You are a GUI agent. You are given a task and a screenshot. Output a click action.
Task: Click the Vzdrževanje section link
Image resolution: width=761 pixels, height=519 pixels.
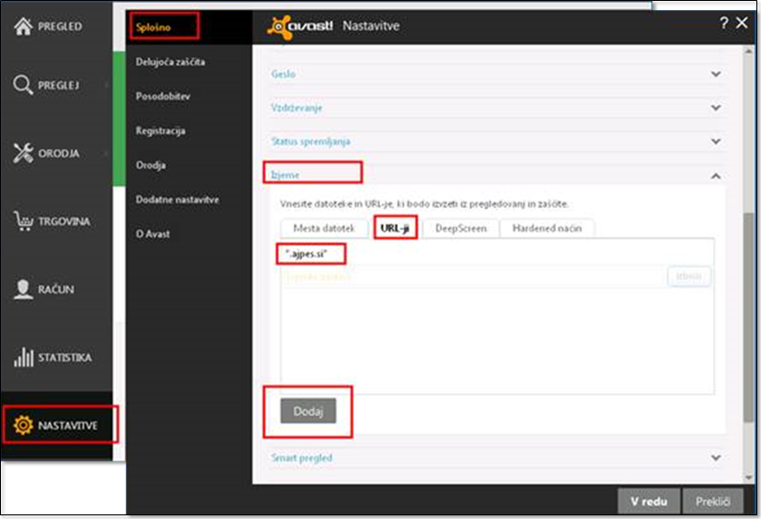click(297, 108)
